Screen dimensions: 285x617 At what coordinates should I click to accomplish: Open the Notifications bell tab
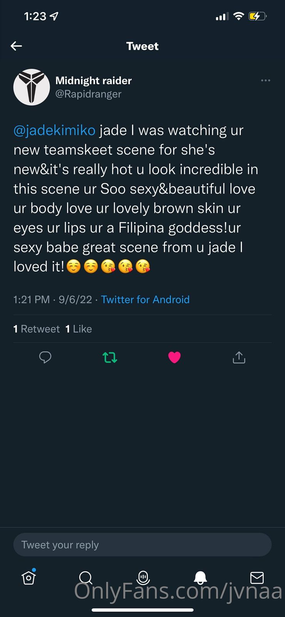pos(200,578)
